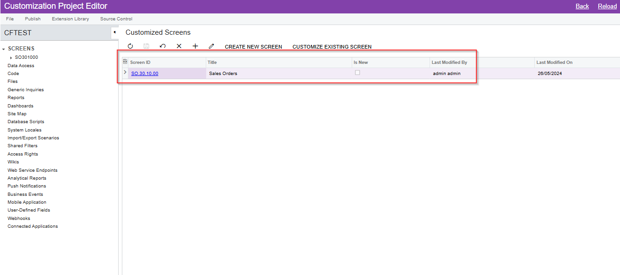Open Shared Filters section

(23, 146)
